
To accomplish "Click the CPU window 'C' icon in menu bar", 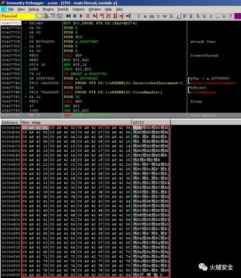I will point(3,9).
